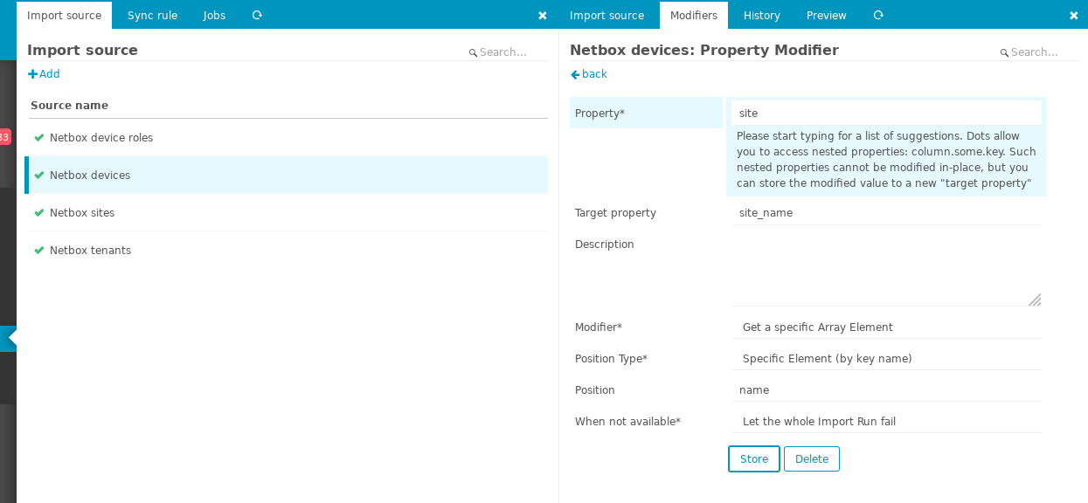This screenshot has width=1088, height=503.
Task: Click into the Description textarea
Action: pos(887,269)
